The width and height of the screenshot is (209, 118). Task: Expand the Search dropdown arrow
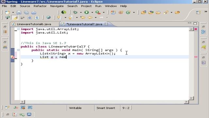[x=171, y=12]
